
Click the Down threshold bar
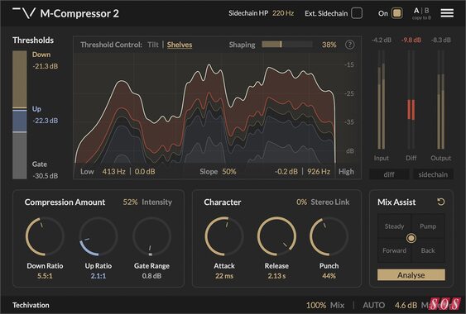point(20,79)
